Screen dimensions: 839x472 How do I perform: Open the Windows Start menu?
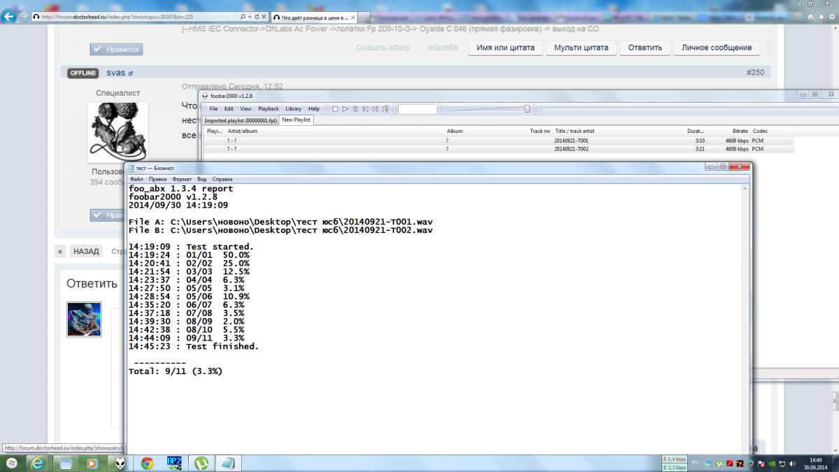tap(12, 462)
